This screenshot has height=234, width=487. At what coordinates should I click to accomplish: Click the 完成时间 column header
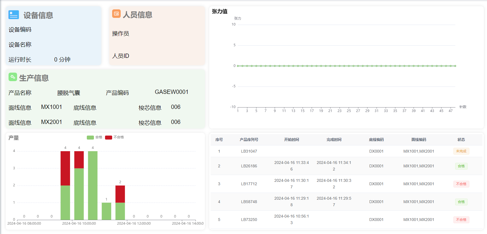[334, 140]
